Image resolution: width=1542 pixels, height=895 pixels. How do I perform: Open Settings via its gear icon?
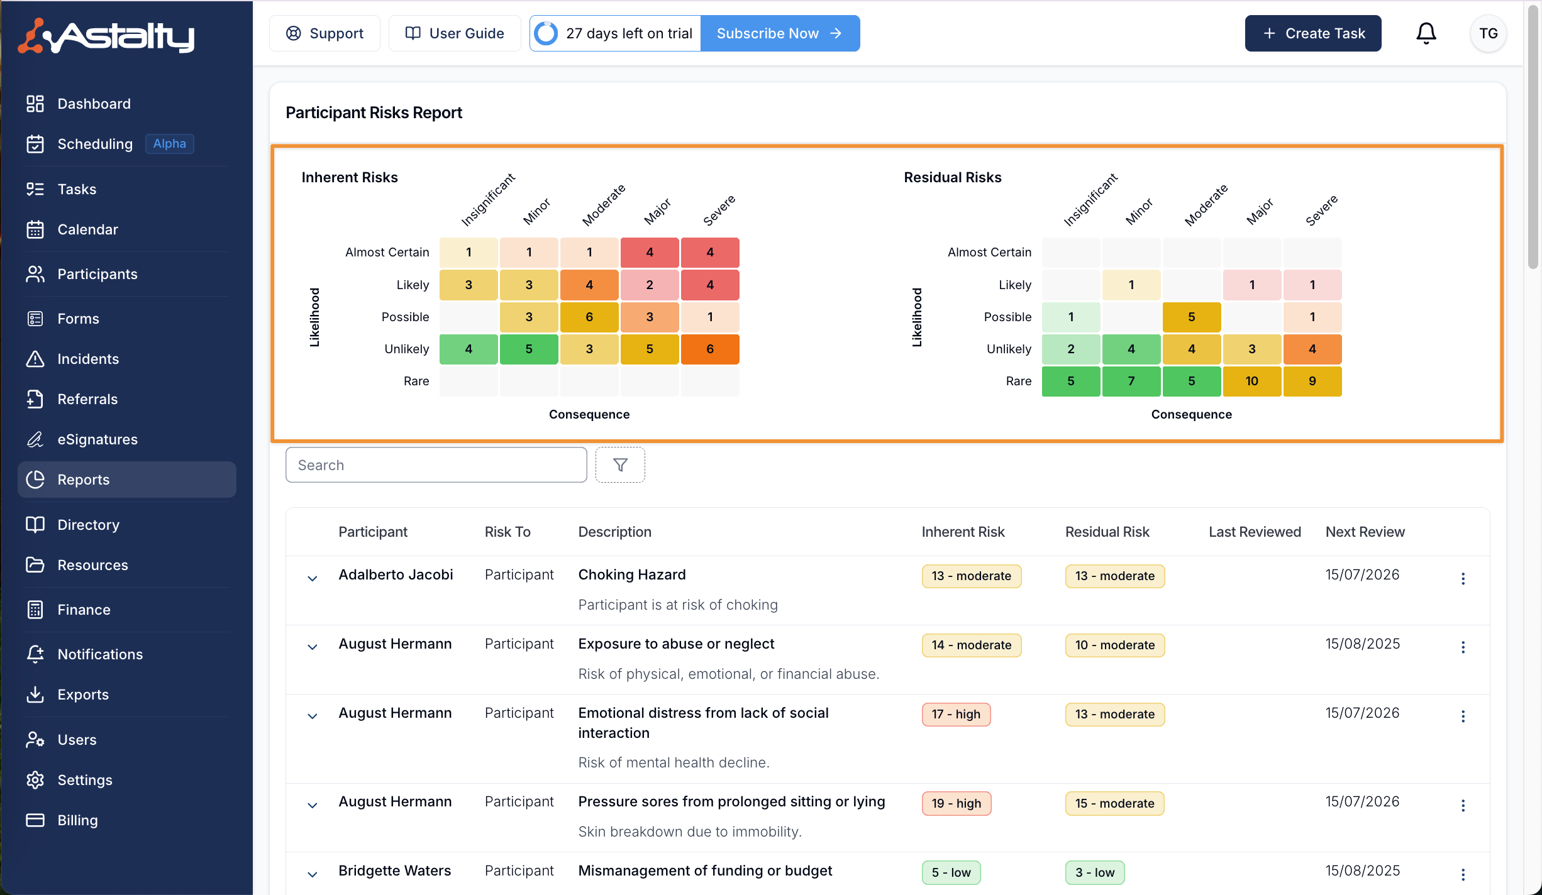coord(35,780)
